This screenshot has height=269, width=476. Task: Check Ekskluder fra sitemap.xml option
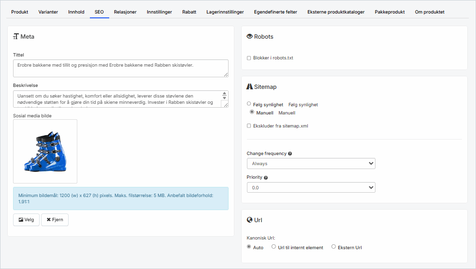pos(249,126)
